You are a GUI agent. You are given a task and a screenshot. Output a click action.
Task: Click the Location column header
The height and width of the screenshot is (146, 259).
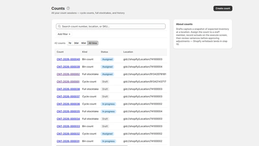[x=128, y=52]
